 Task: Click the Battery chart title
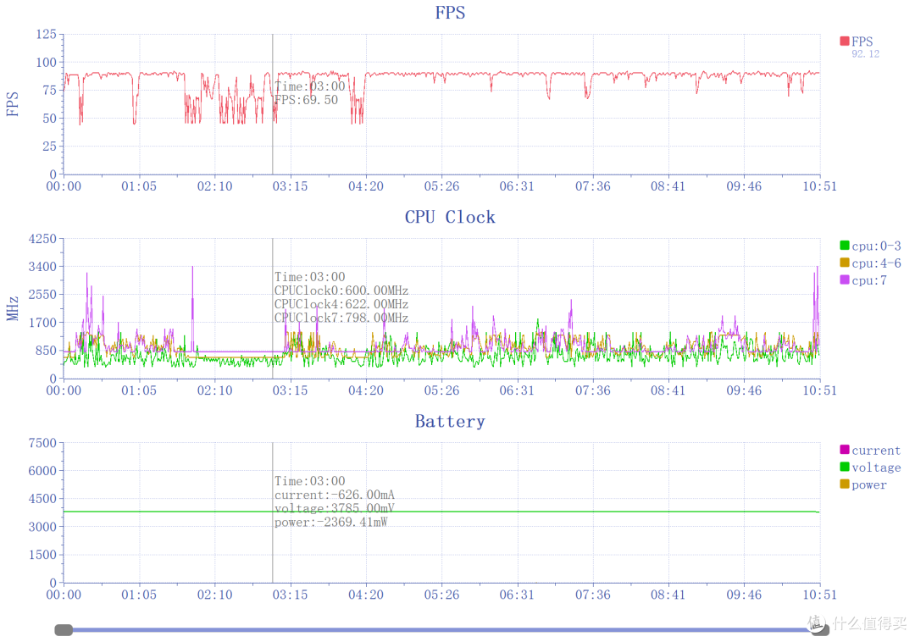point(450,422)
